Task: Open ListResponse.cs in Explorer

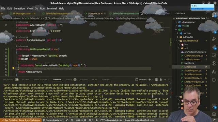Action: [x=192, y=59]
